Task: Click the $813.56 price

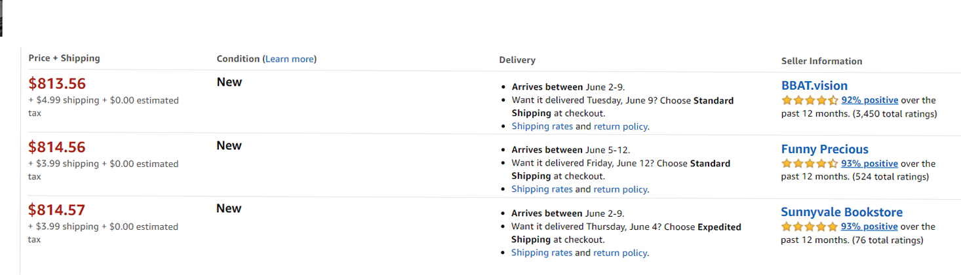Action: click(x=57, y=84)
